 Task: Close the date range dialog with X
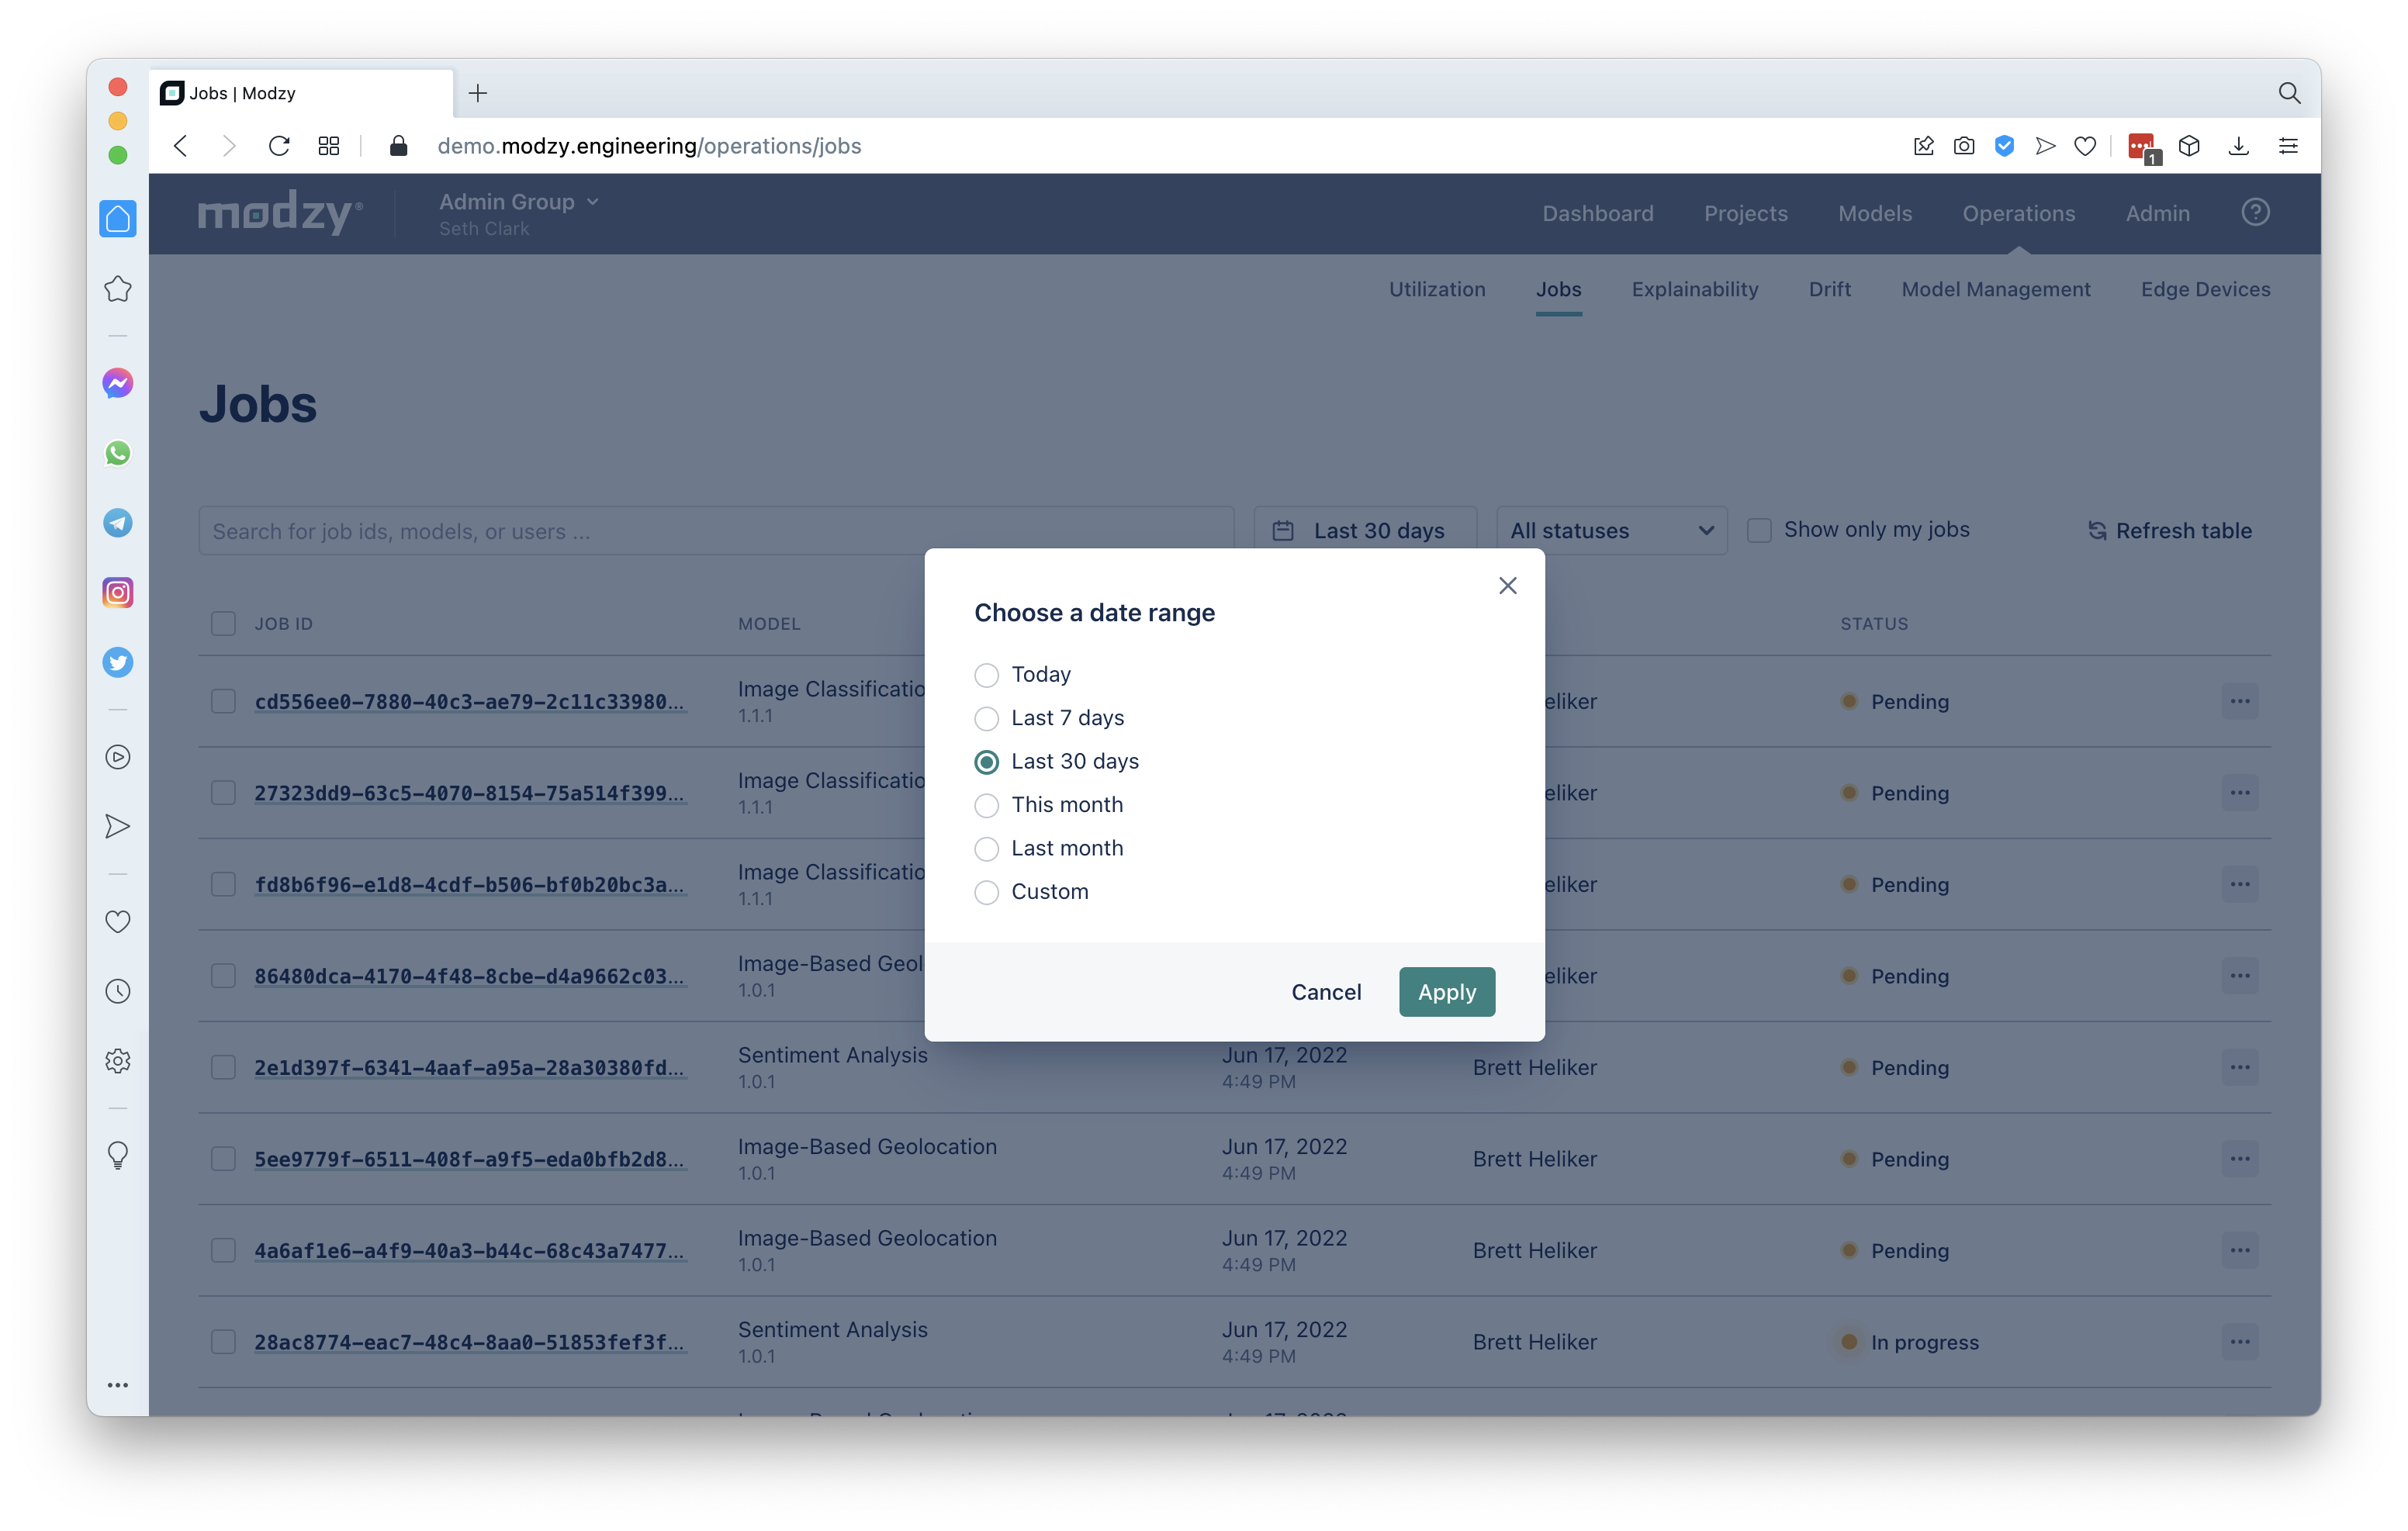coord(1507,586)
